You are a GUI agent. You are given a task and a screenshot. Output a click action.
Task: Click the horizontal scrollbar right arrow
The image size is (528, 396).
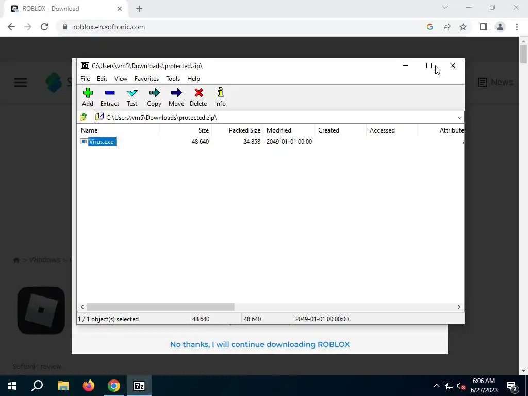[459, 307]
